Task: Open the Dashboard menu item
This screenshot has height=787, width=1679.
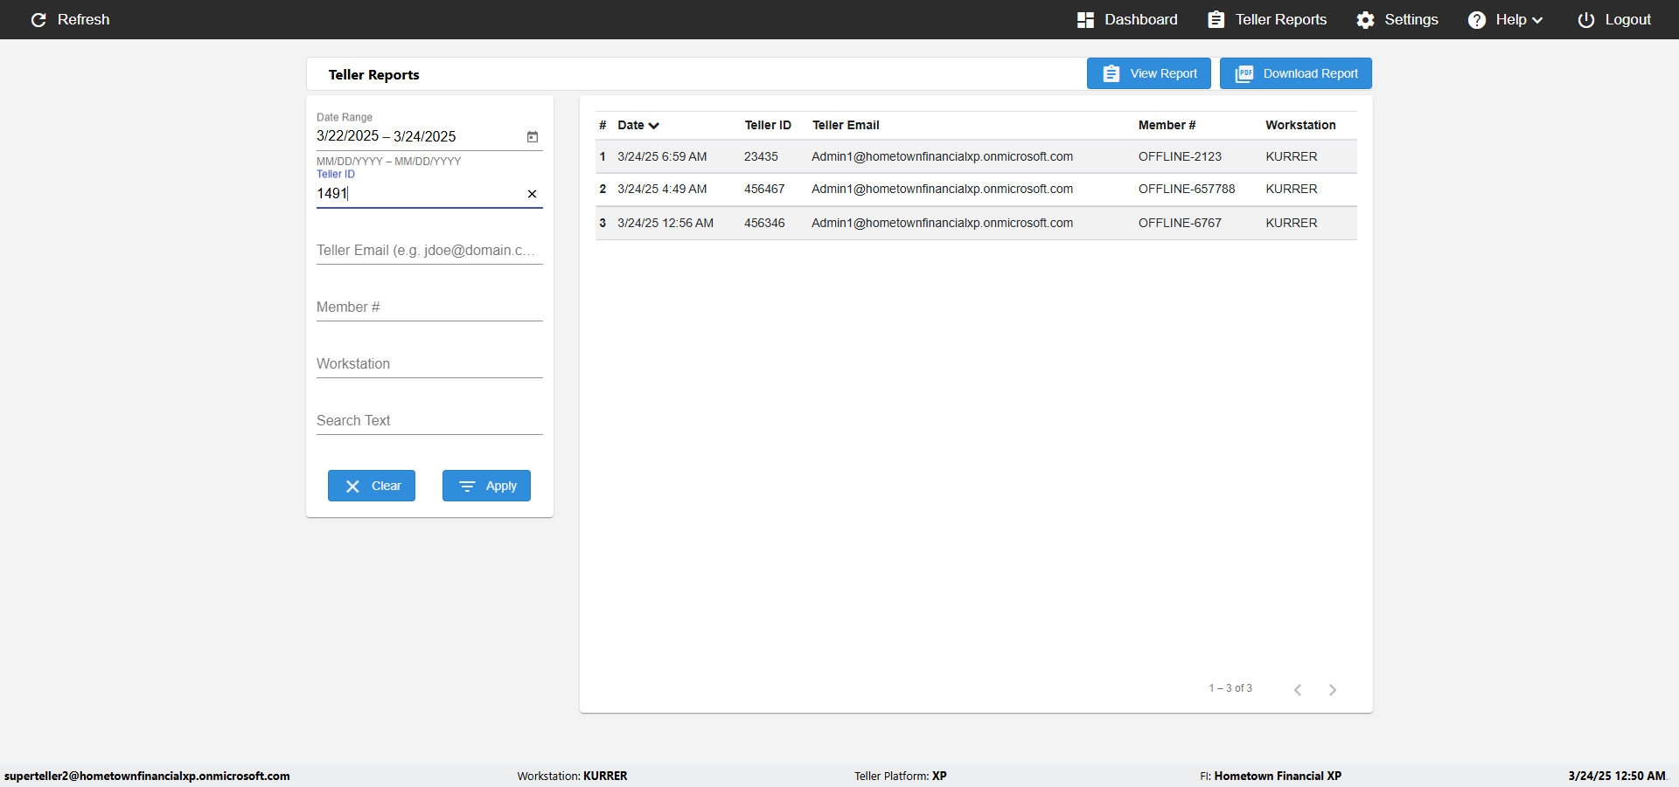Action: 1127,19
